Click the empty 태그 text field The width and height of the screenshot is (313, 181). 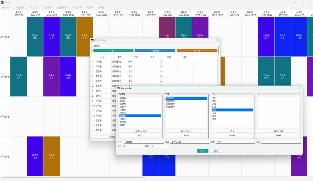point(281,142)
